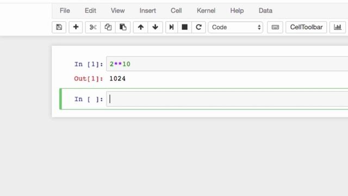Click the In [1]: prompt label
Viewport: 348px width, 196px height.
pyautogui.click(x=89, y=64)
